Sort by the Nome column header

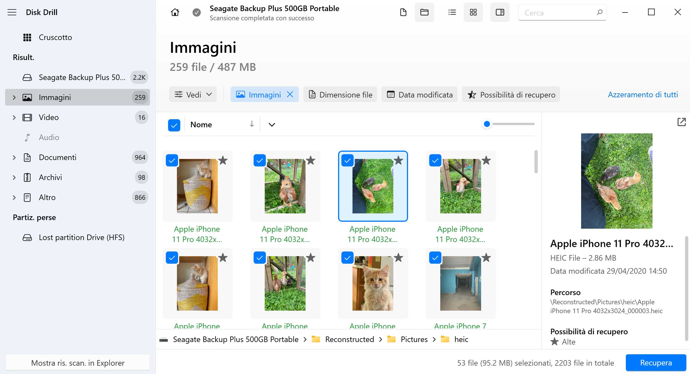coord(201,124)
